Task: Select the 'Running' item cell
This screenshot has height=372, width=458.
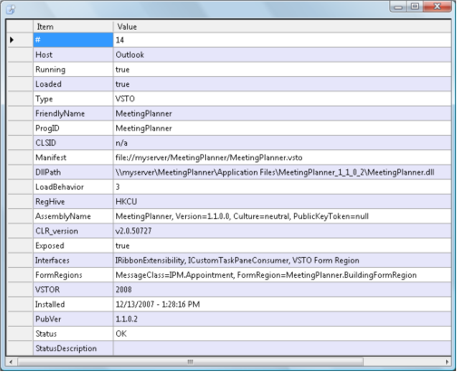Action: [73, 70]
